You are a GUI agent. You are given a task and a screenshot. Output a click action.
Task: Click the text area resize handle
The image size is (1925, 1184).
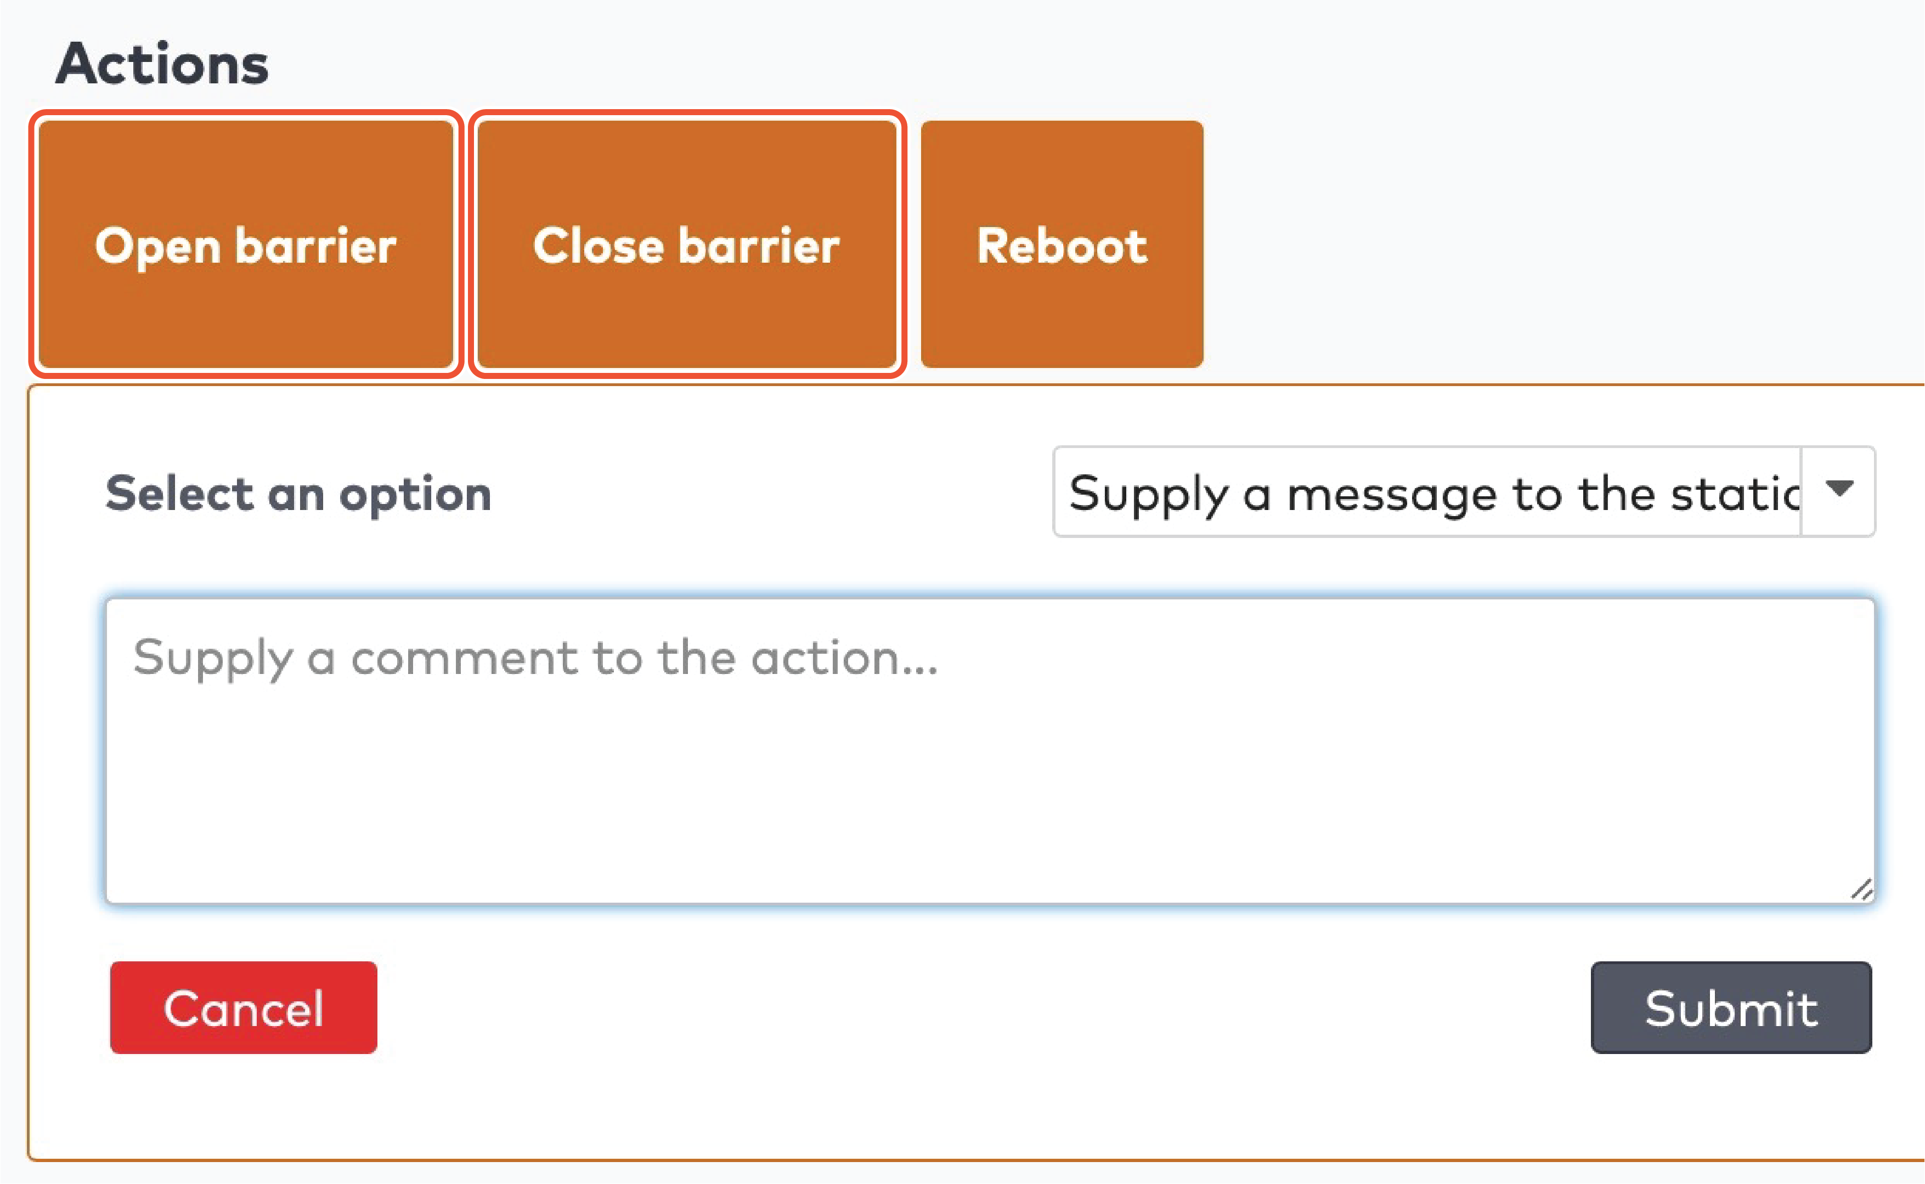tap(1861, 890)
